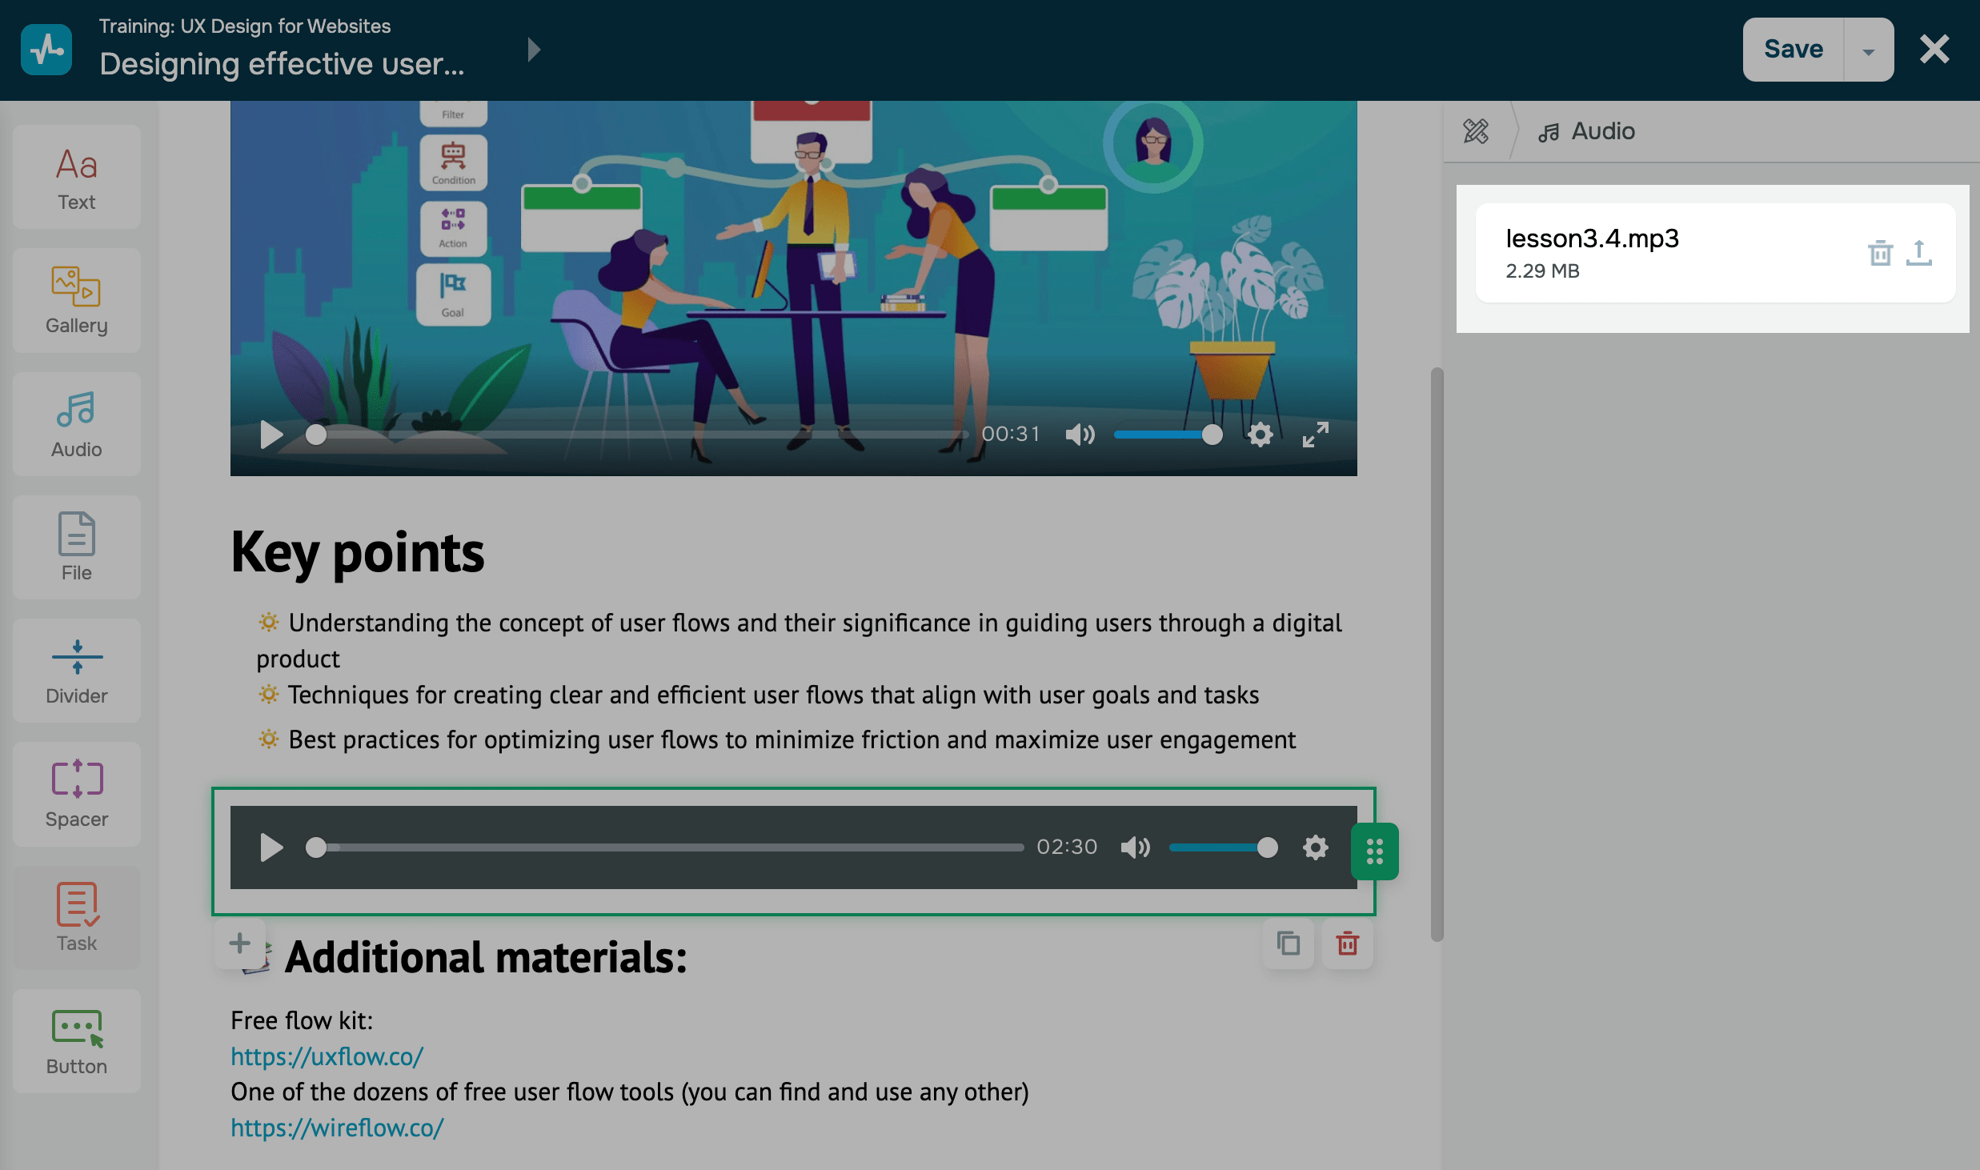1980x1170 pixels.
Task: Select the Audio breadcrumb tab
Action: (1587, 131)
